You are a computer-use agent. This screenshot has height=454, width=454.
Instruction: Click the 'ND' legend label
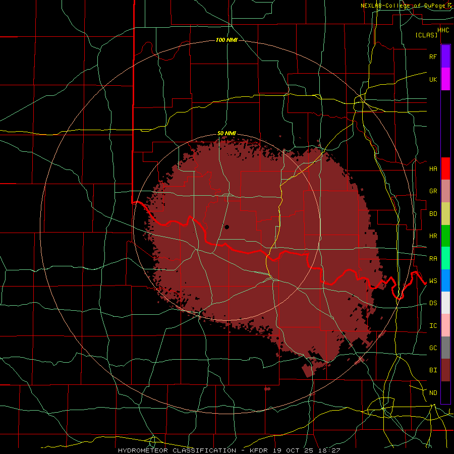(x=433, y=393)
